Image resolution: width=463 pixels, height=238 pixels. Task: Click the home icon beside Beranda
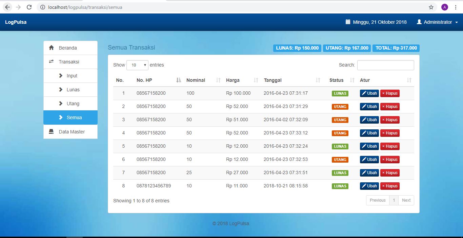pos(52,48)
